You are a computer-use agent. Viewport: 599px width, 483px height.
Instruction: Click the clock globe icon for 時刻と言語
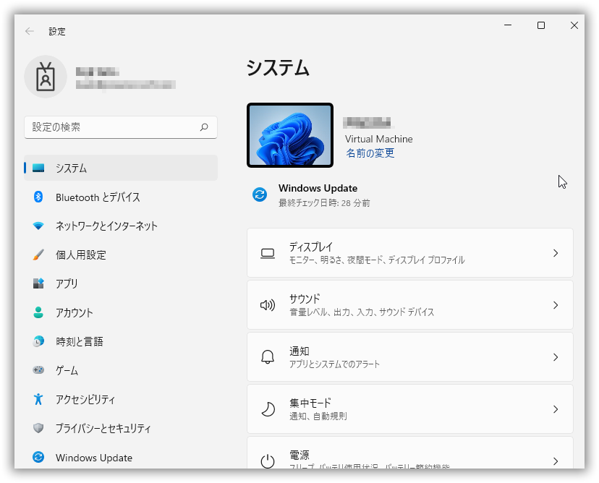click(38, 341)
